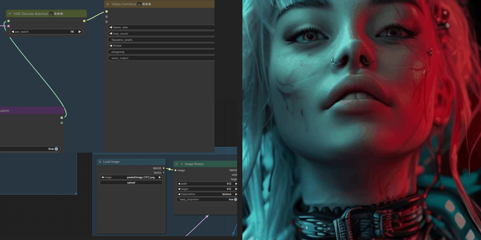Select the Video Combine node title

[124, 4]
